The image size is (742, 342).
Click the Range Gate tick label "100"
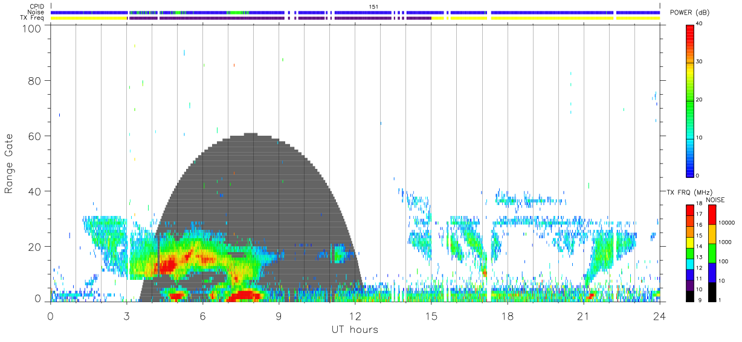pos(31,28)
